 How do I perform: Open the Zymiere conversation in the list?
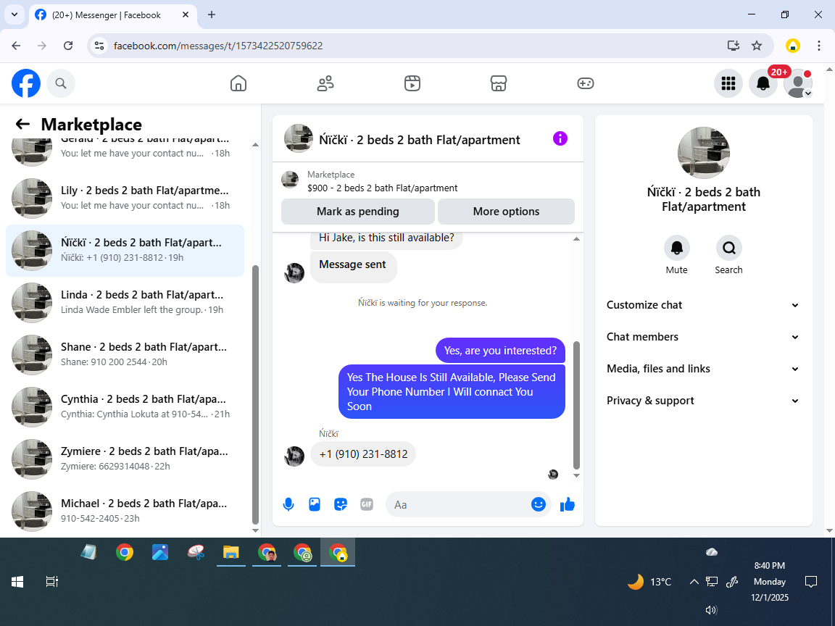(125, 459)
